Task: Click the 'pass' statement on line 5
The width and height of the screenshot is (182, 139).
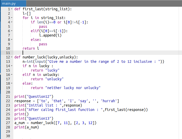Action: pos(43,27)
